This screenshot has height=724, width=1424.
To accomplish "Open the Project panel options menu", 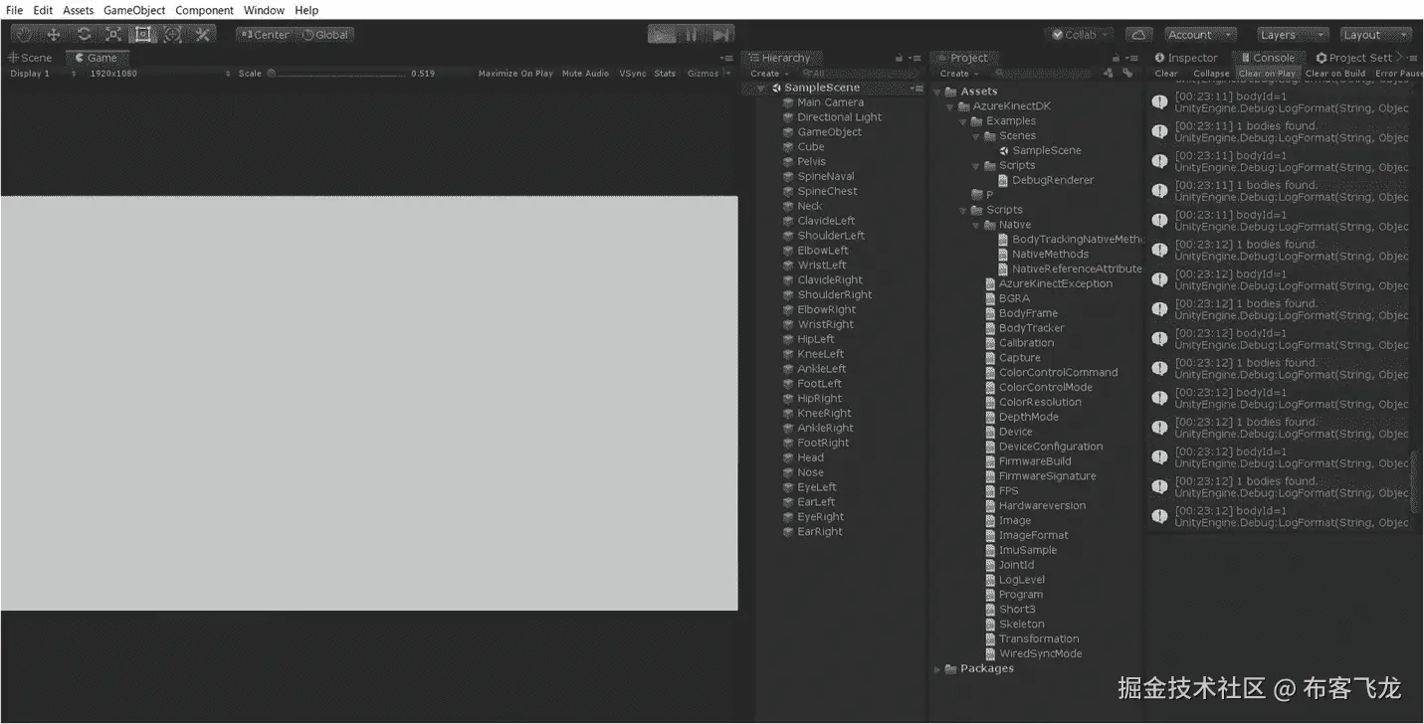I will pos(1134,58).
